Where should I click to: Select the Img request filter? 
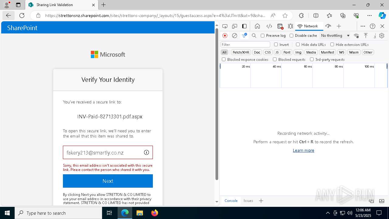point(298,52)
